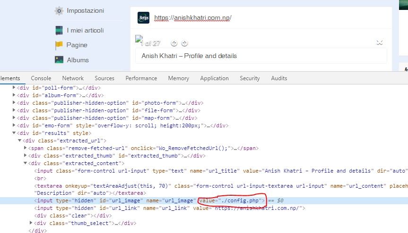The width and height of the screenshot is (408, 233).
Task: Click the '1 of 27' counter text
Action: [150, 43]
